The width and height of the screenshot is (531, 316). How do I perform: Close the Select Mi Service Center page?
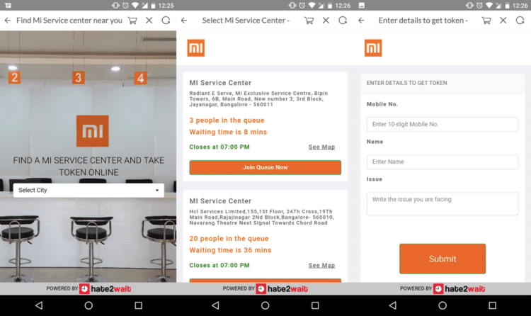click(326, 21)
